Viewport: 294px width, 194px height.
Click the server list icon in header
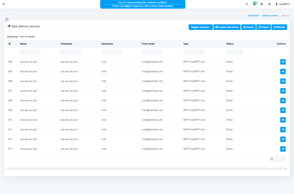coord(262,4)
